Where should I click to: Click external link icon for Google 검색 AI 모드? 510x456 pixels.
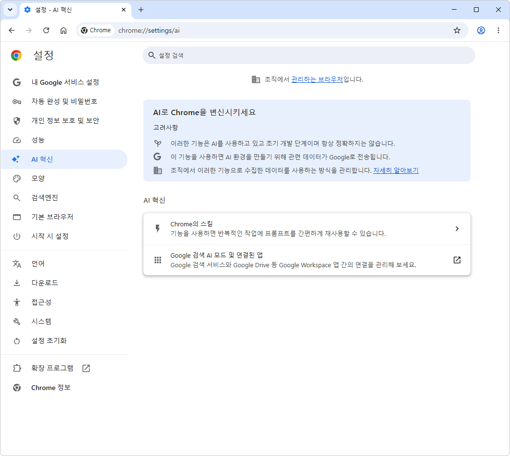tap(457, 260)
